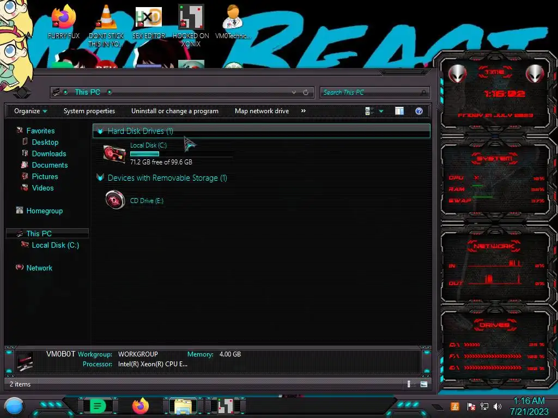Select Homegroup in the navigation pane
558x418 pixels.
click(x=45, y=211)
